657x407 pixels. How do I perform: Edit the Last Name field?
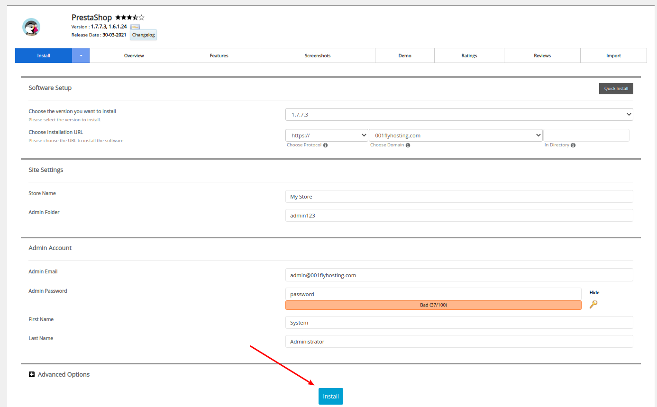459,342
